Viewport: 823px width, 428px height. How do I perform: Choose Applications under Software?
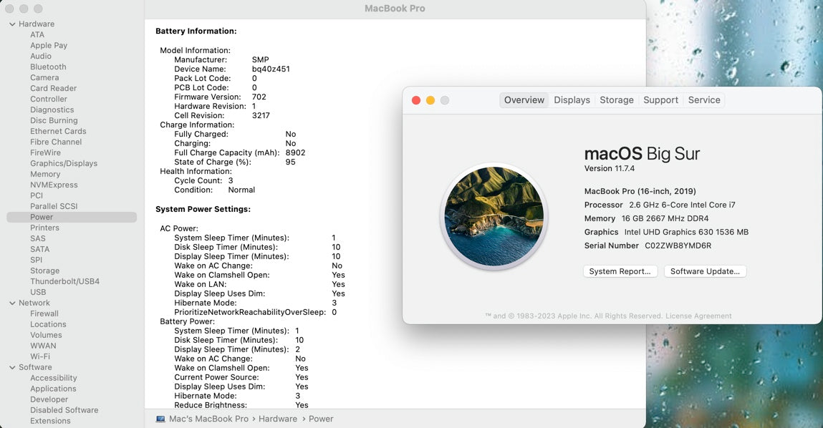53,389
